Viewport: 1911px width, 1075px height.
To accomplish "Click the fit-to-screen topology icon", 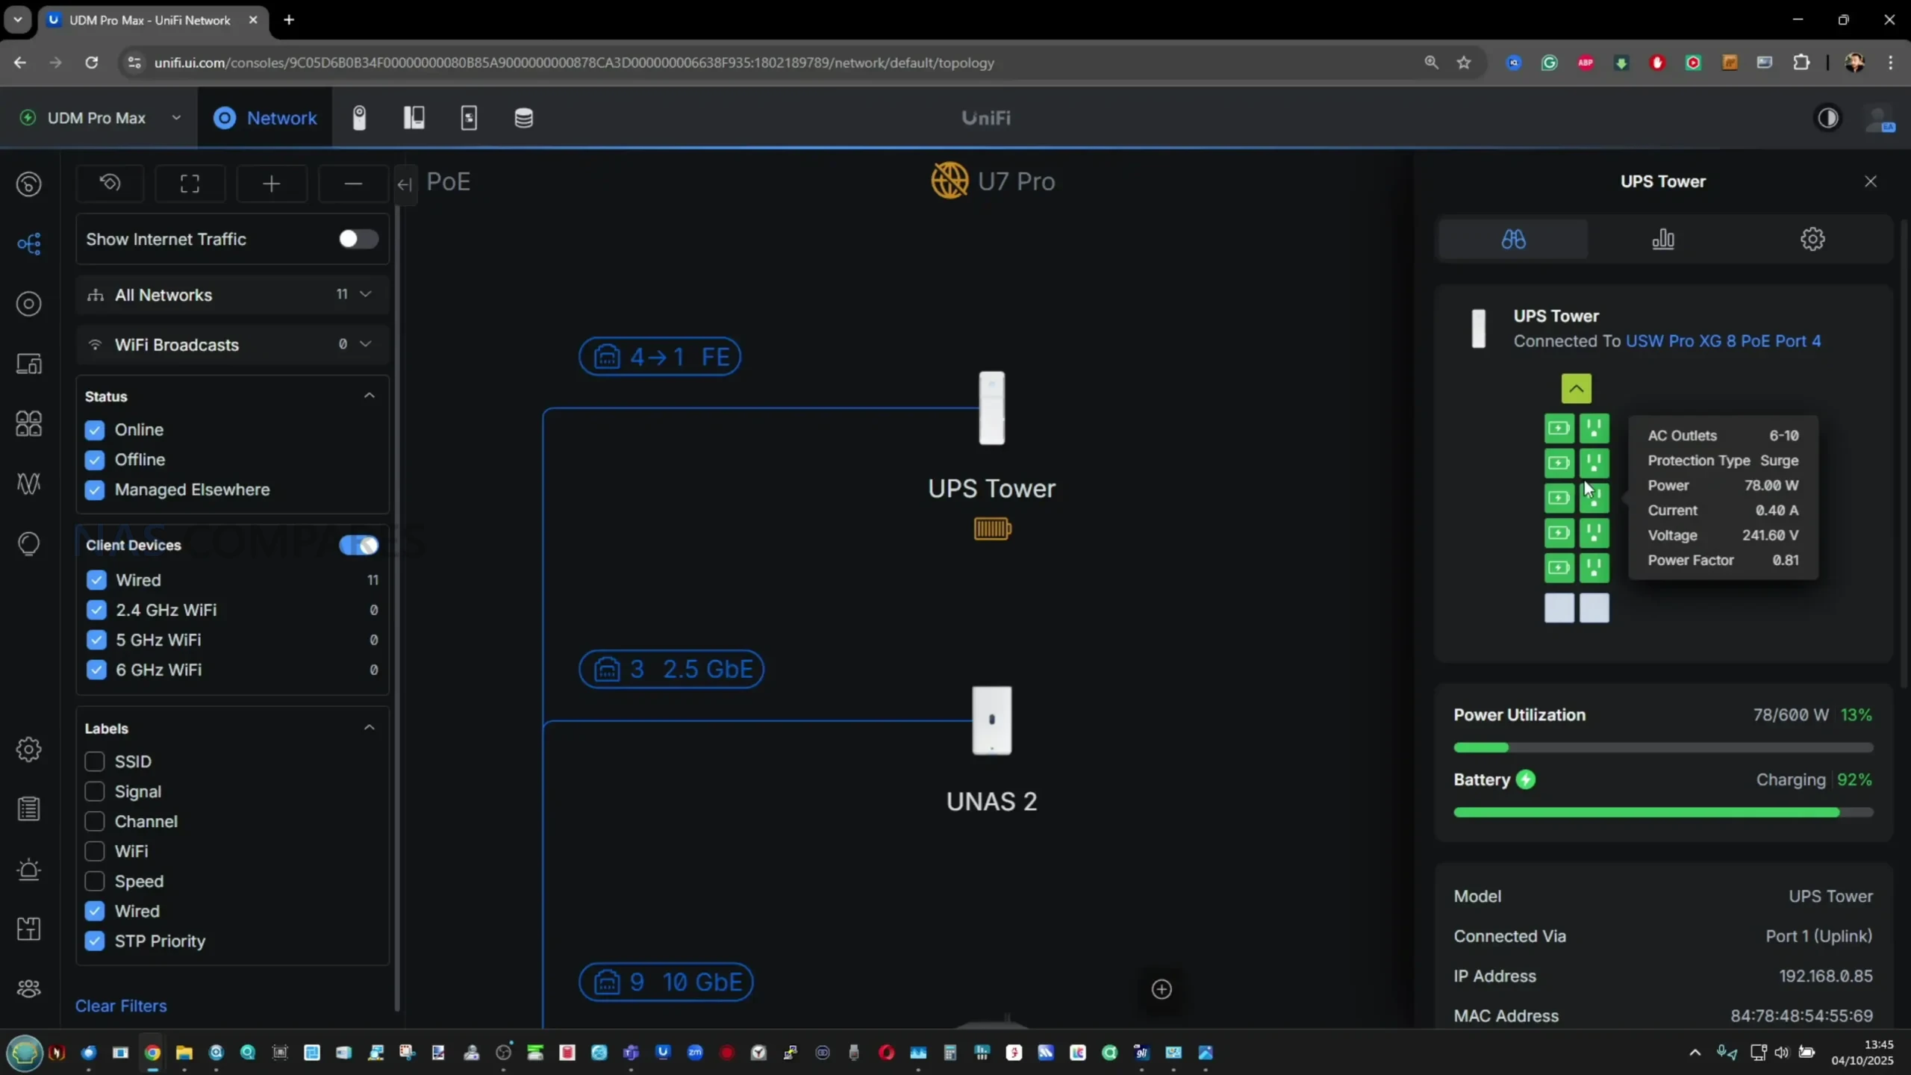I will (x=190, y=184).
